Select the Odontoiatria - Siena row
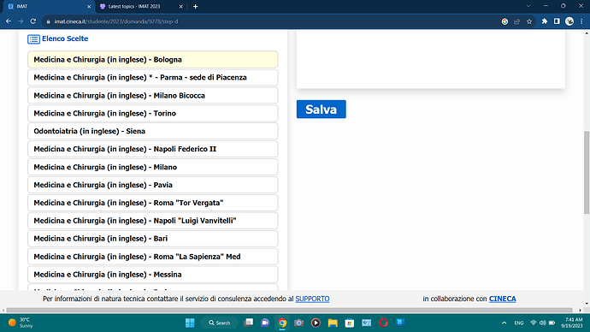The image size is (590, 332). (x=153, y=132)
